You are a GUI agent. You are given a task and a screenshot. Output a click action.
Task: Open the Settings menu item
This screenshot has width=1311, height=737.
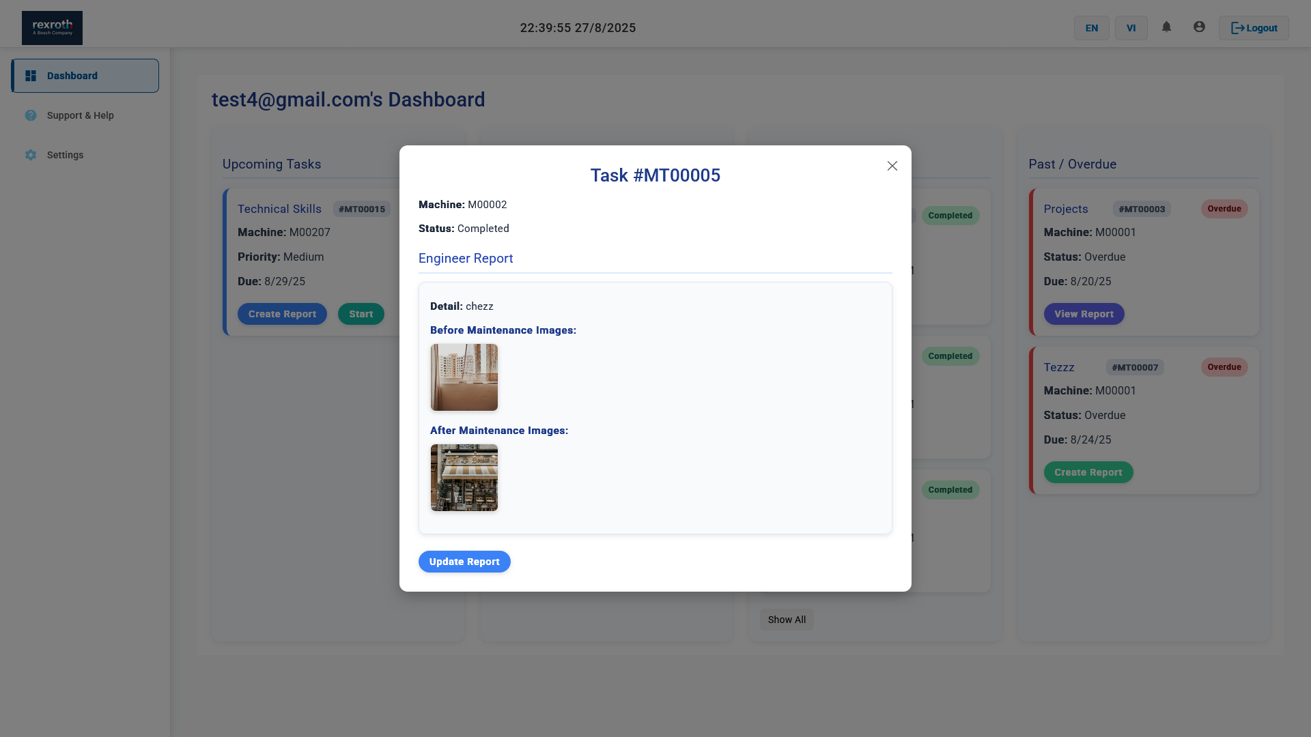click(x=65, y=155)
